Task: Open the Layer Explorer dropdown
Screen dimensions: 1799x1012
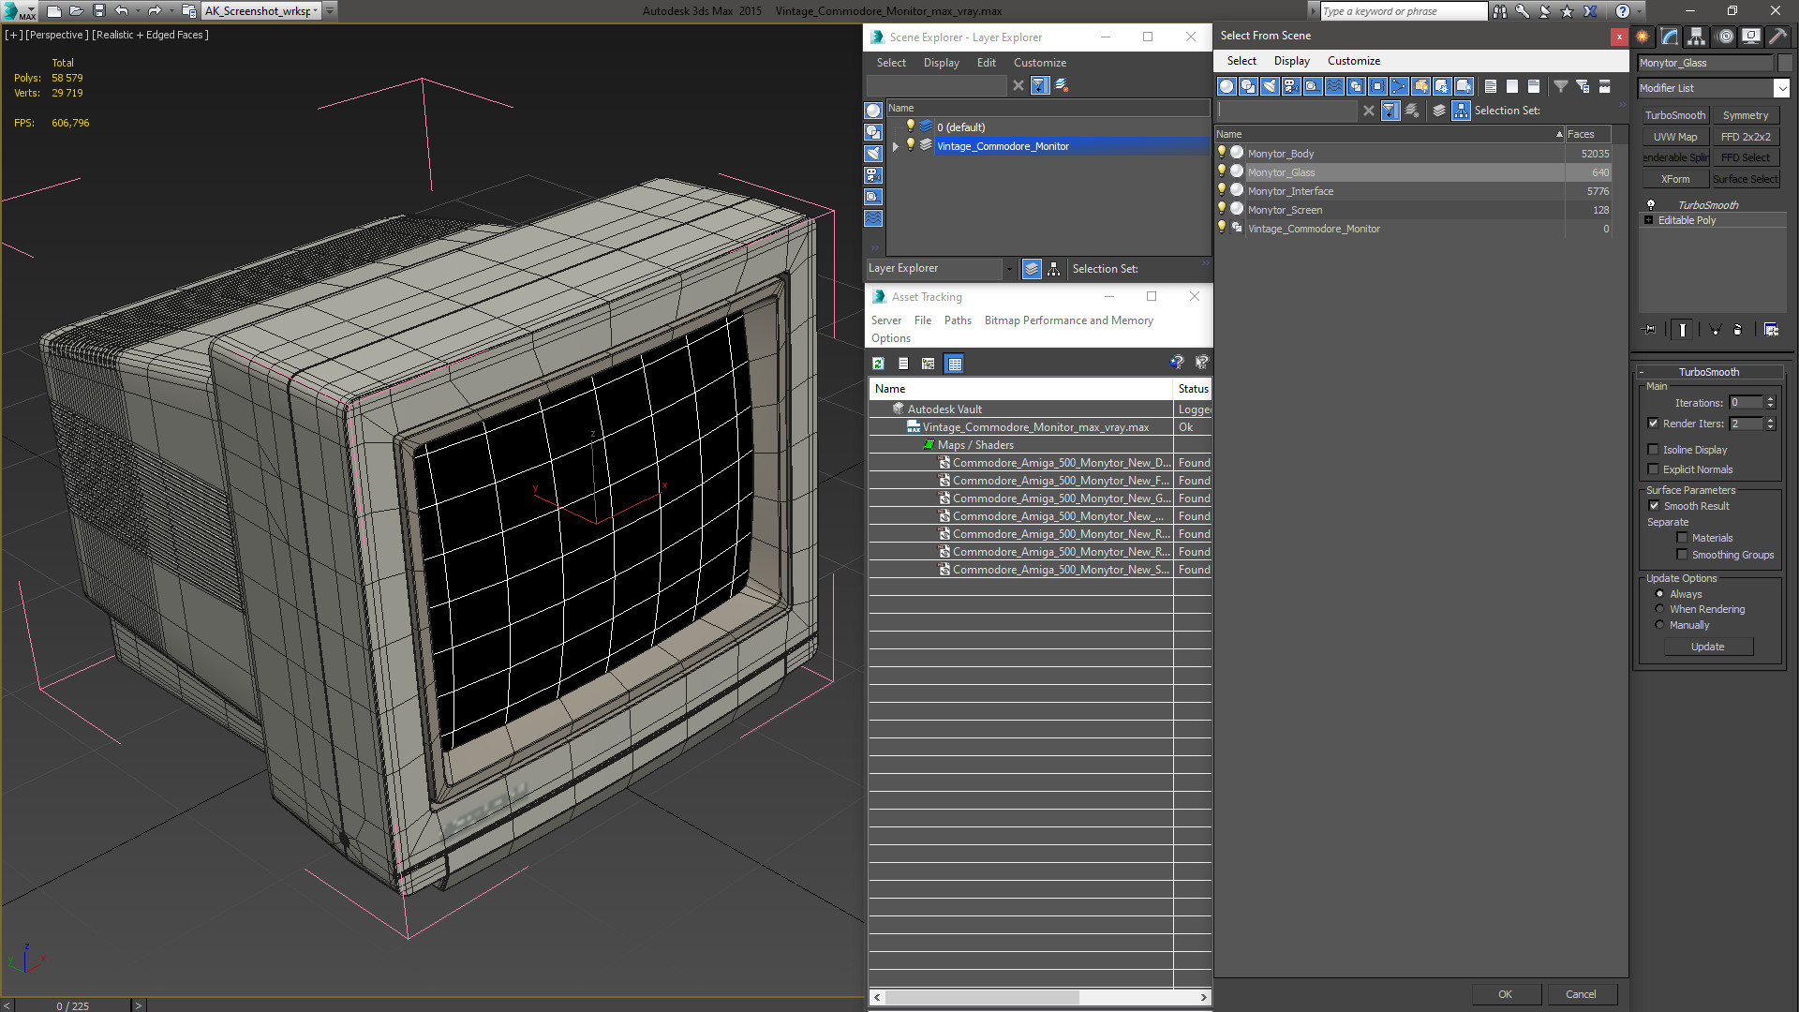Action: 1009,269
